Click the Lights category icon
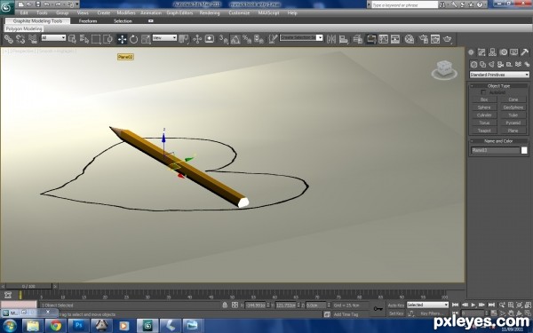 coord(491,64)
